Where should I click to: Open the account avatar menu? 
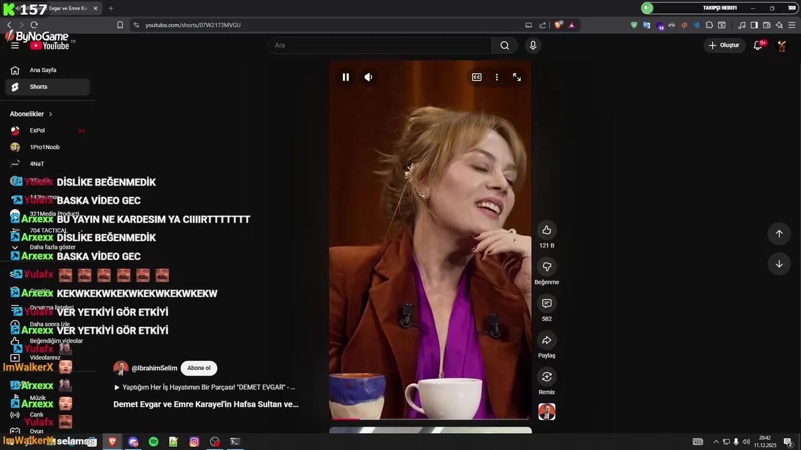[x=782, y=46]
